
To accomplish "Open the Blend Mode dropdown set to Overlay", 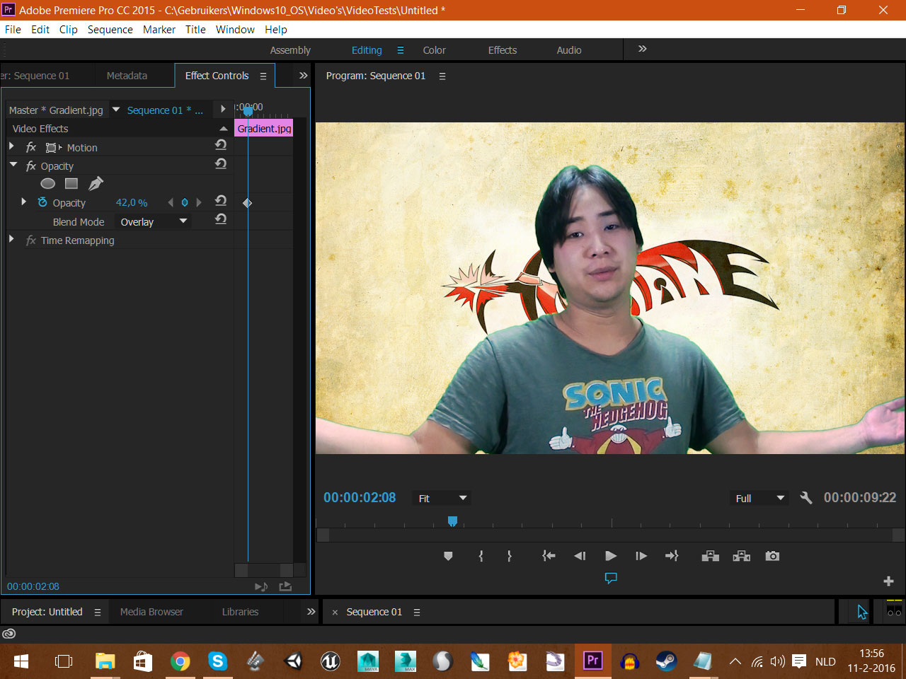I will pos(152,221).
